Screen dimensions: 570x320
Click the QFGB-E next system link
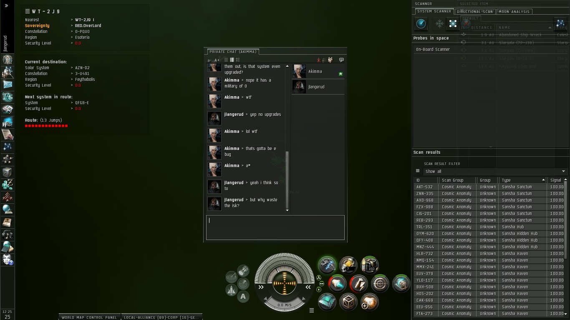coord(82,102)
